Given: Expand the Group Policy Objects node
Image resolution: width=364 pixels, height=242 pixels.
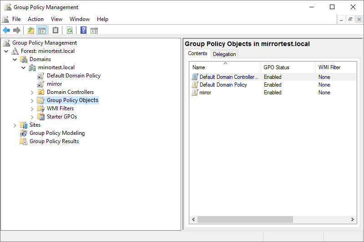Looking at the screenshot, I should click(x=32, y=101).
